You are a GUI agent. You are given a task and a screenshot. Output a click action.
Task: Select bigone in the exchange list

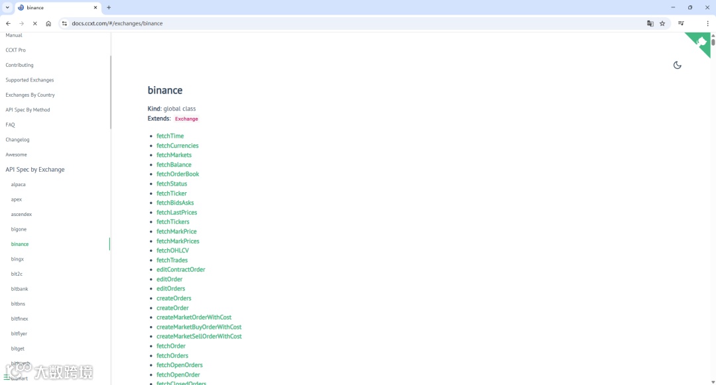(19, 229)
